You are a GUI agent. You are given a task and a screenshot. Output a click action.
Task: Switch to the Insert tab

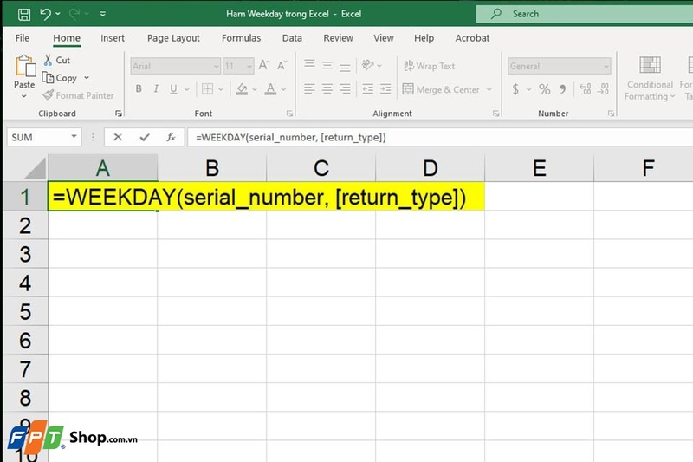click(113, 38)
